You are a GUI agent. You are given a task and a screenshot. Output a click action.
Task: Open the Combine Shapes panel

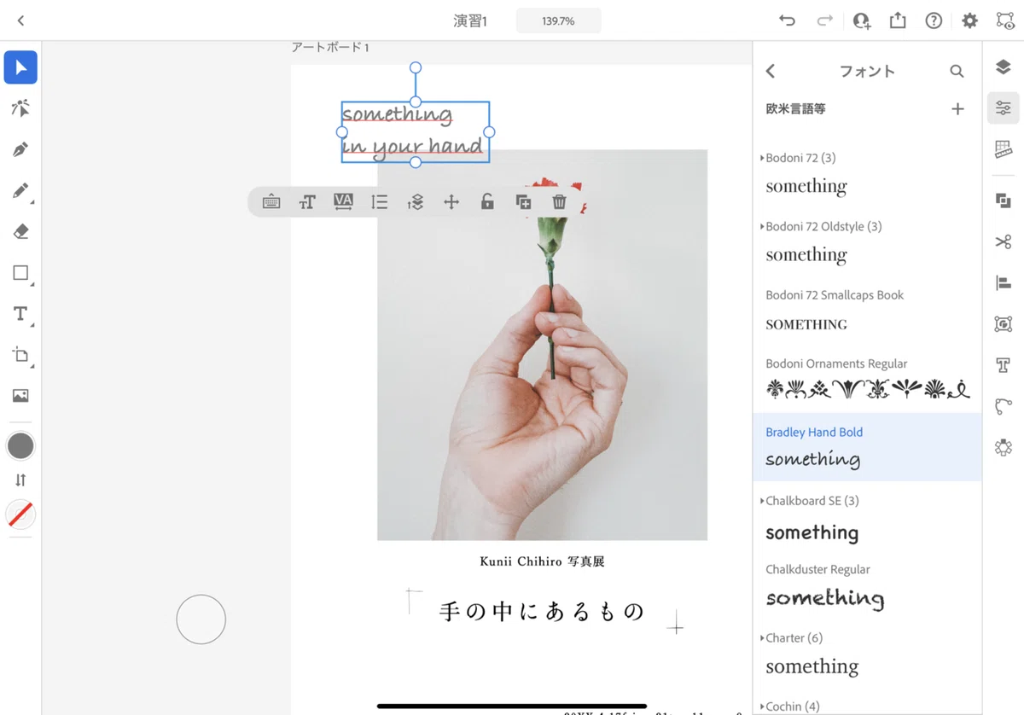tap(1004, 201)
